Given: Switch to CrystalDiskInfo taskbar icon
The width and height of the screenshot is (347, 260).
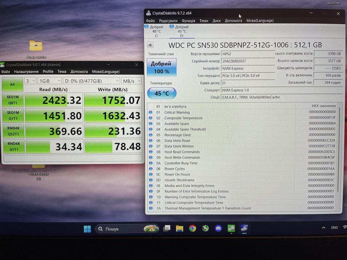Looking at the screenshot, I should pos(244,228).
